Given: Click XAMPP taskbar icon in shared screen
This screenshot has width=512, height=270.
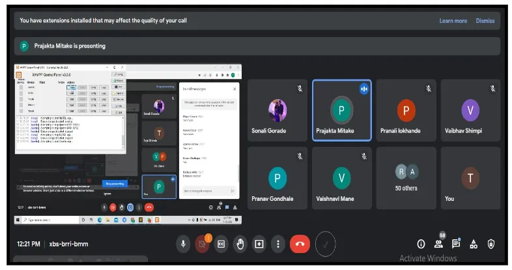Looking at the screenshot, I should point(158,220).
